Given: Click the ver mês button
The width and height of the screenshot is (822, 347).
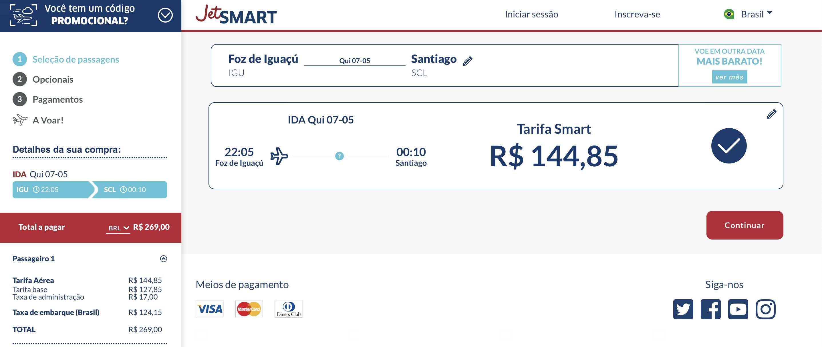Looking at the screenshot, I should [x=729, y=77].
